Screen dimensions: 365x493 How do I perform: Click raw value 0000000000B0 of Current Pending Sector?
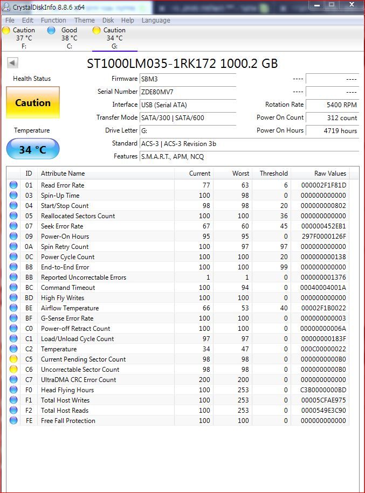[323, 359]
